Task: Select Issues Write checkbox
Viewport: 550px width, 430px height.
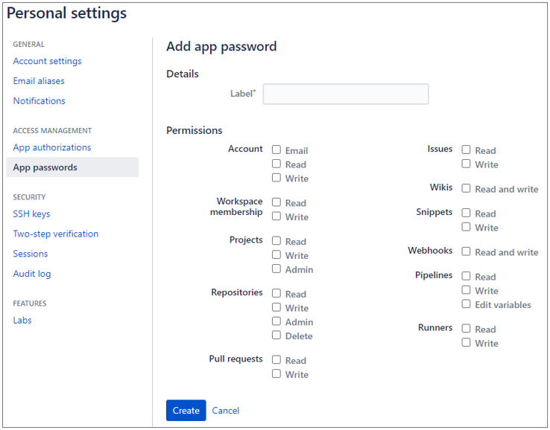Action: (466, 164)
